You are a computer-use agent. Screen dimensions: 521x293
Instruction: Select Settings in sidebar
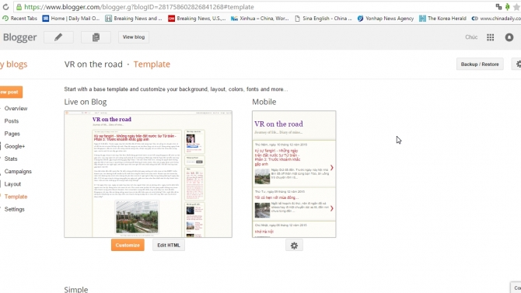(14, 209)
